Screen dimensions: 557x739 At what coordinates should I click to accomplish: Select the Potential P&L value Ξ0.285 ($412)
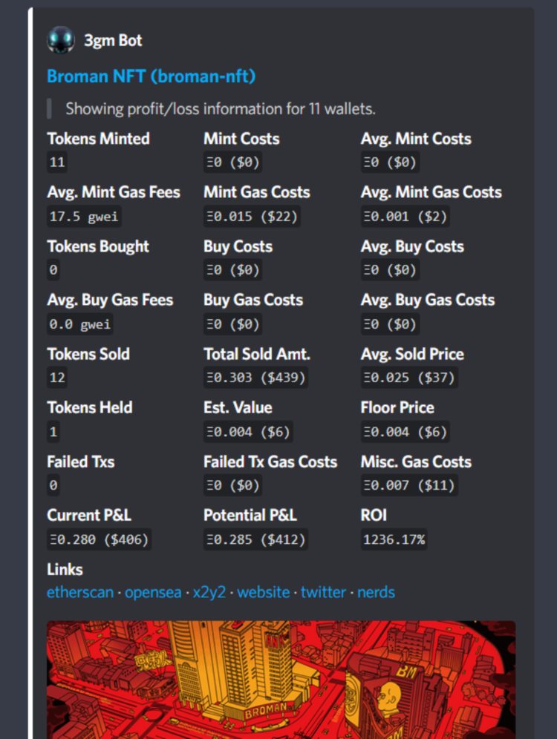[x=255, y=539]
